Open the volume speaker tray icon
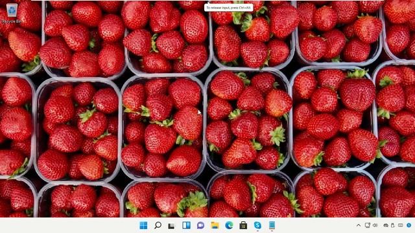Image resolution: width=415 pixels, height=233 pixels. click(375, 225)
